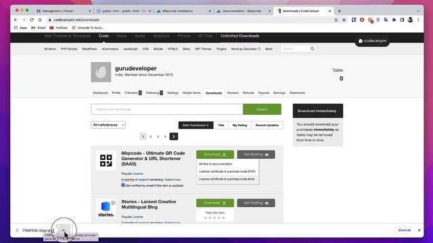The height and width of the screenshot is (243, 433).
Task: Open the Stories item thumbnail
Action: tap(106, 209)
